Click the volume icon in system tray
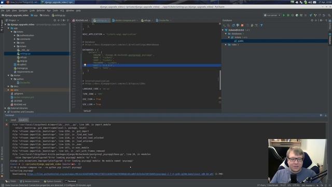 (x=310, y=2)
